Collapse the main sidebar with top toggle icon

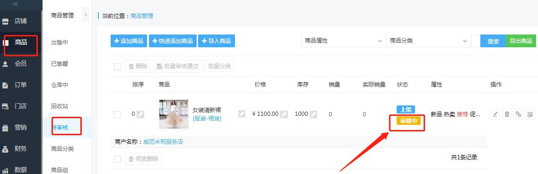coord(15,4)
